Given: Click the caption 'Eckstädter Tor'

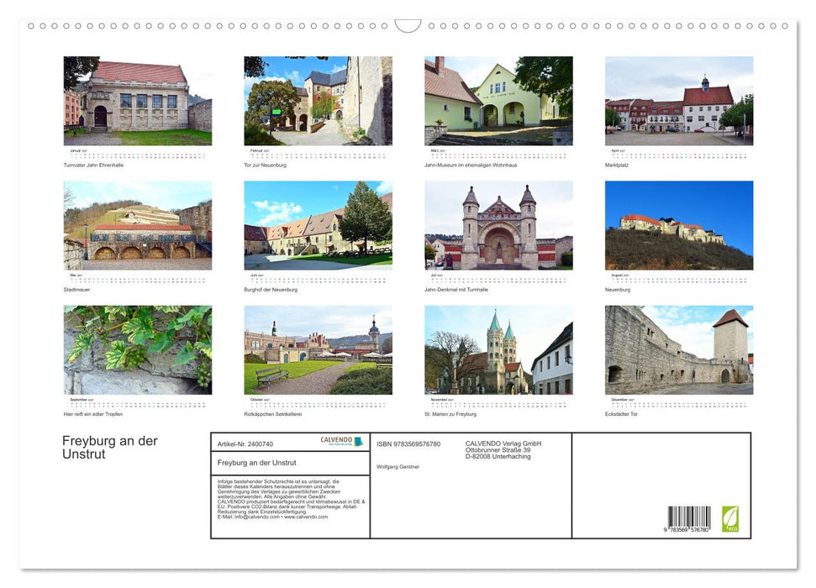Looking at the screenshot, I should pyautogui.click(x=621, y=414).
